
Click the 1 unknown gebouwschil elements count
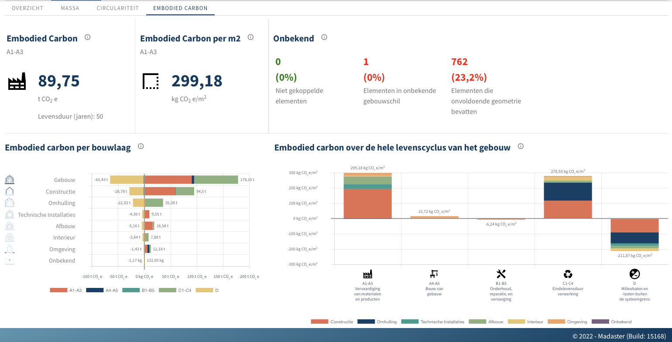(x=366, y=62)
